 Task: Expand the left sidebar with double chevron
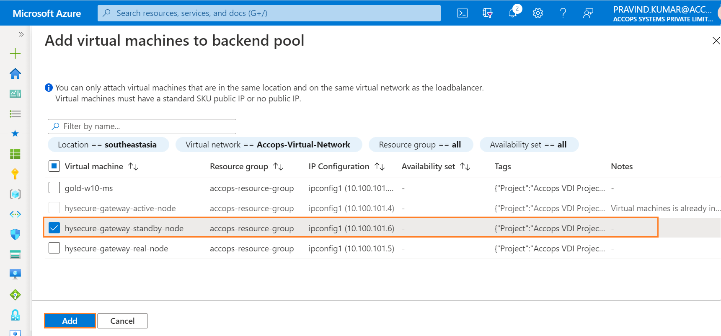pyautogui.click(x=21, y=34)
